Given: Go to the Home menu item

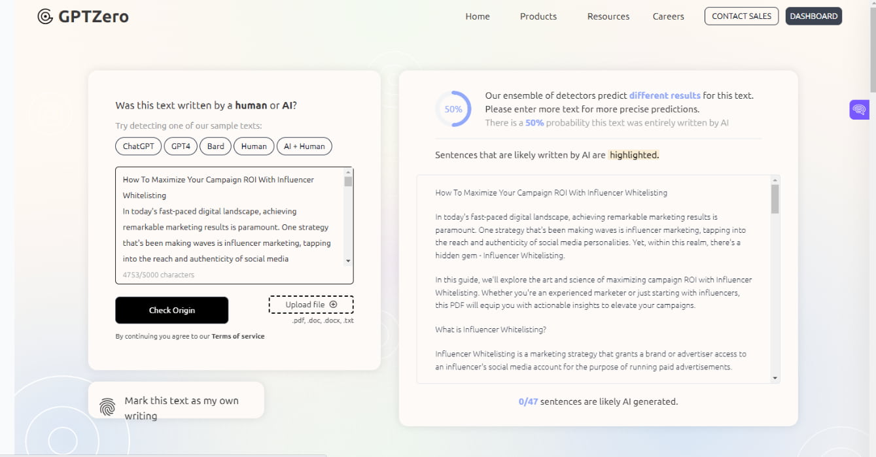Looking at the screenshot, I should 477,16.
